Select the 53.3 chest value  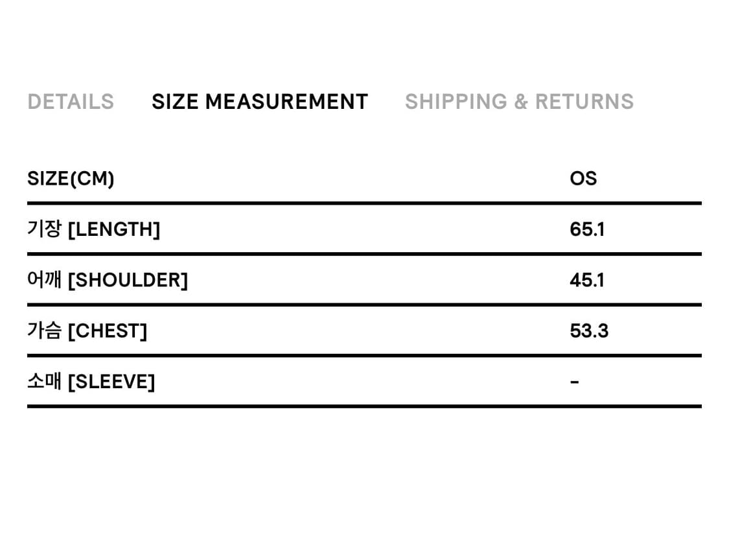click(x=589, y=331)
